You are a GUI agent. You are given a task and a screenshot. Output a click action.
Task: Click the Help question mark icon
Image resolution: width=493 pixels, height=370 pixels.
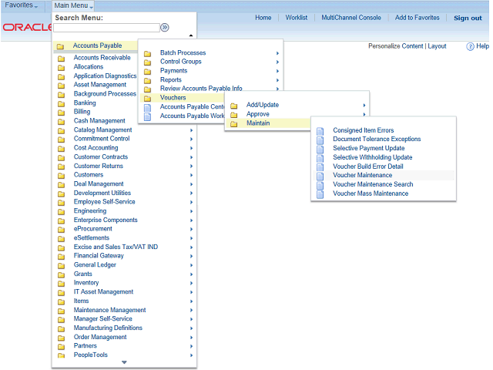(470, 46)
